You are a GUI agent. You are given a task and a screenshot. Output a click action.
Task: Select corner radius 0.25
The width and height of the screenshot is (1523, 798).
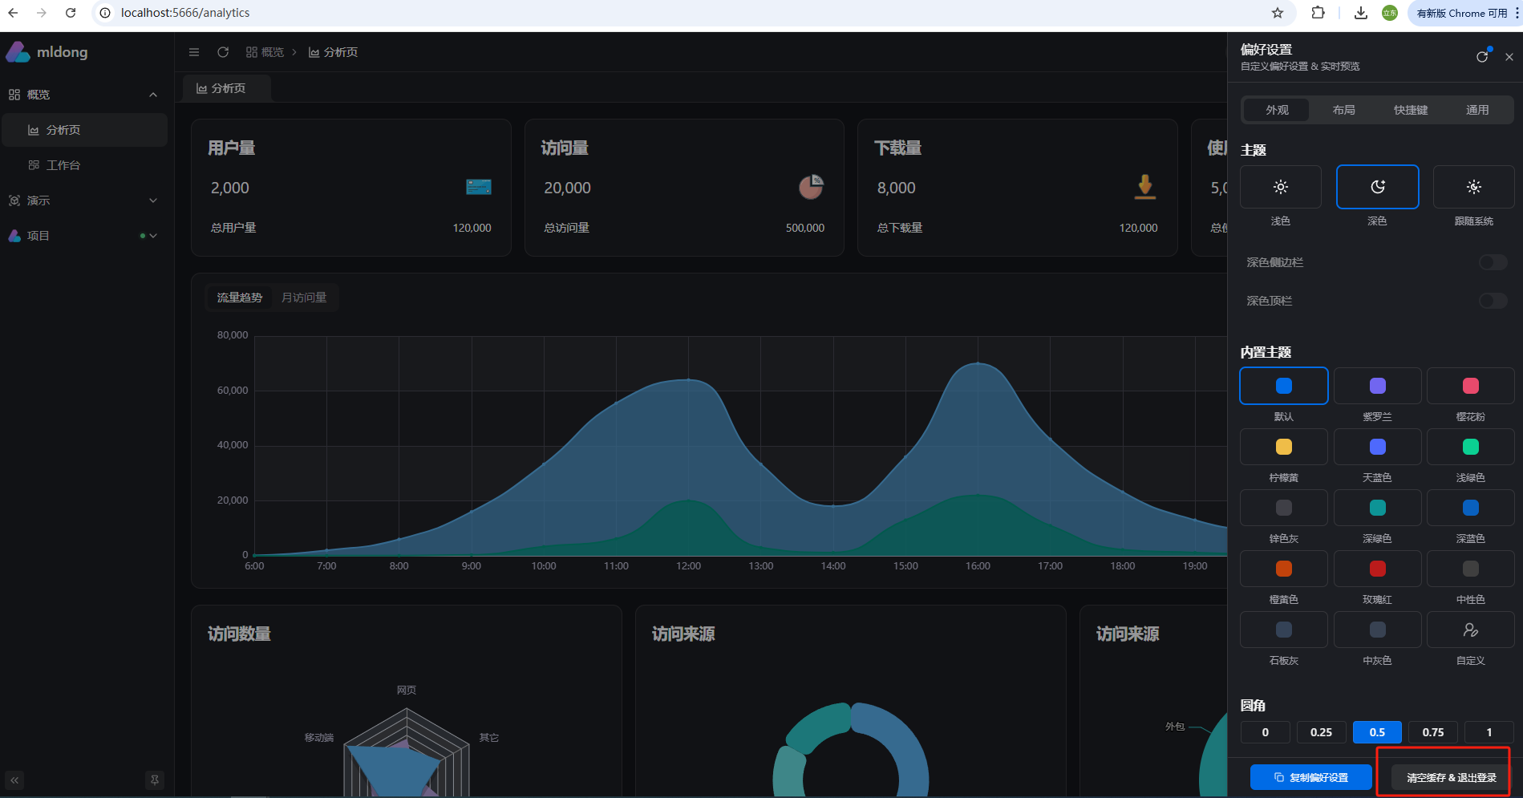[1322, 732]
